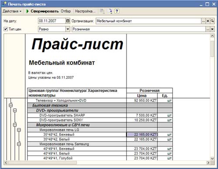Select the Розничная column header
The image size is (218, 169).
tap(150, 91)
